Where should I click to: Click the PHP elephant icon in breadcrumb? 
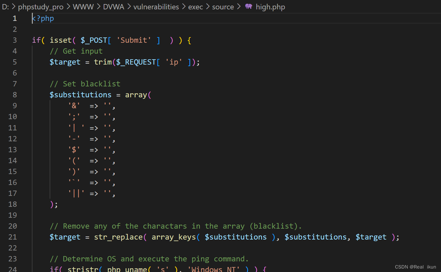click(x=249, y=6)
